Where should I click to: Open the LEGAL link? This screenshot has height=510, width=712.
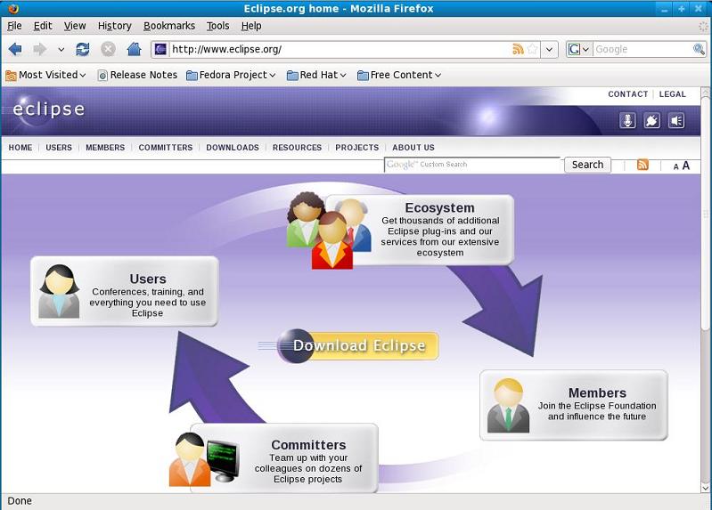(x=673, y=94)
